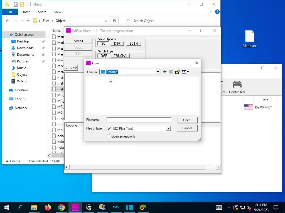
Task: Expand the Files of type dropdown
Action: 168,129
